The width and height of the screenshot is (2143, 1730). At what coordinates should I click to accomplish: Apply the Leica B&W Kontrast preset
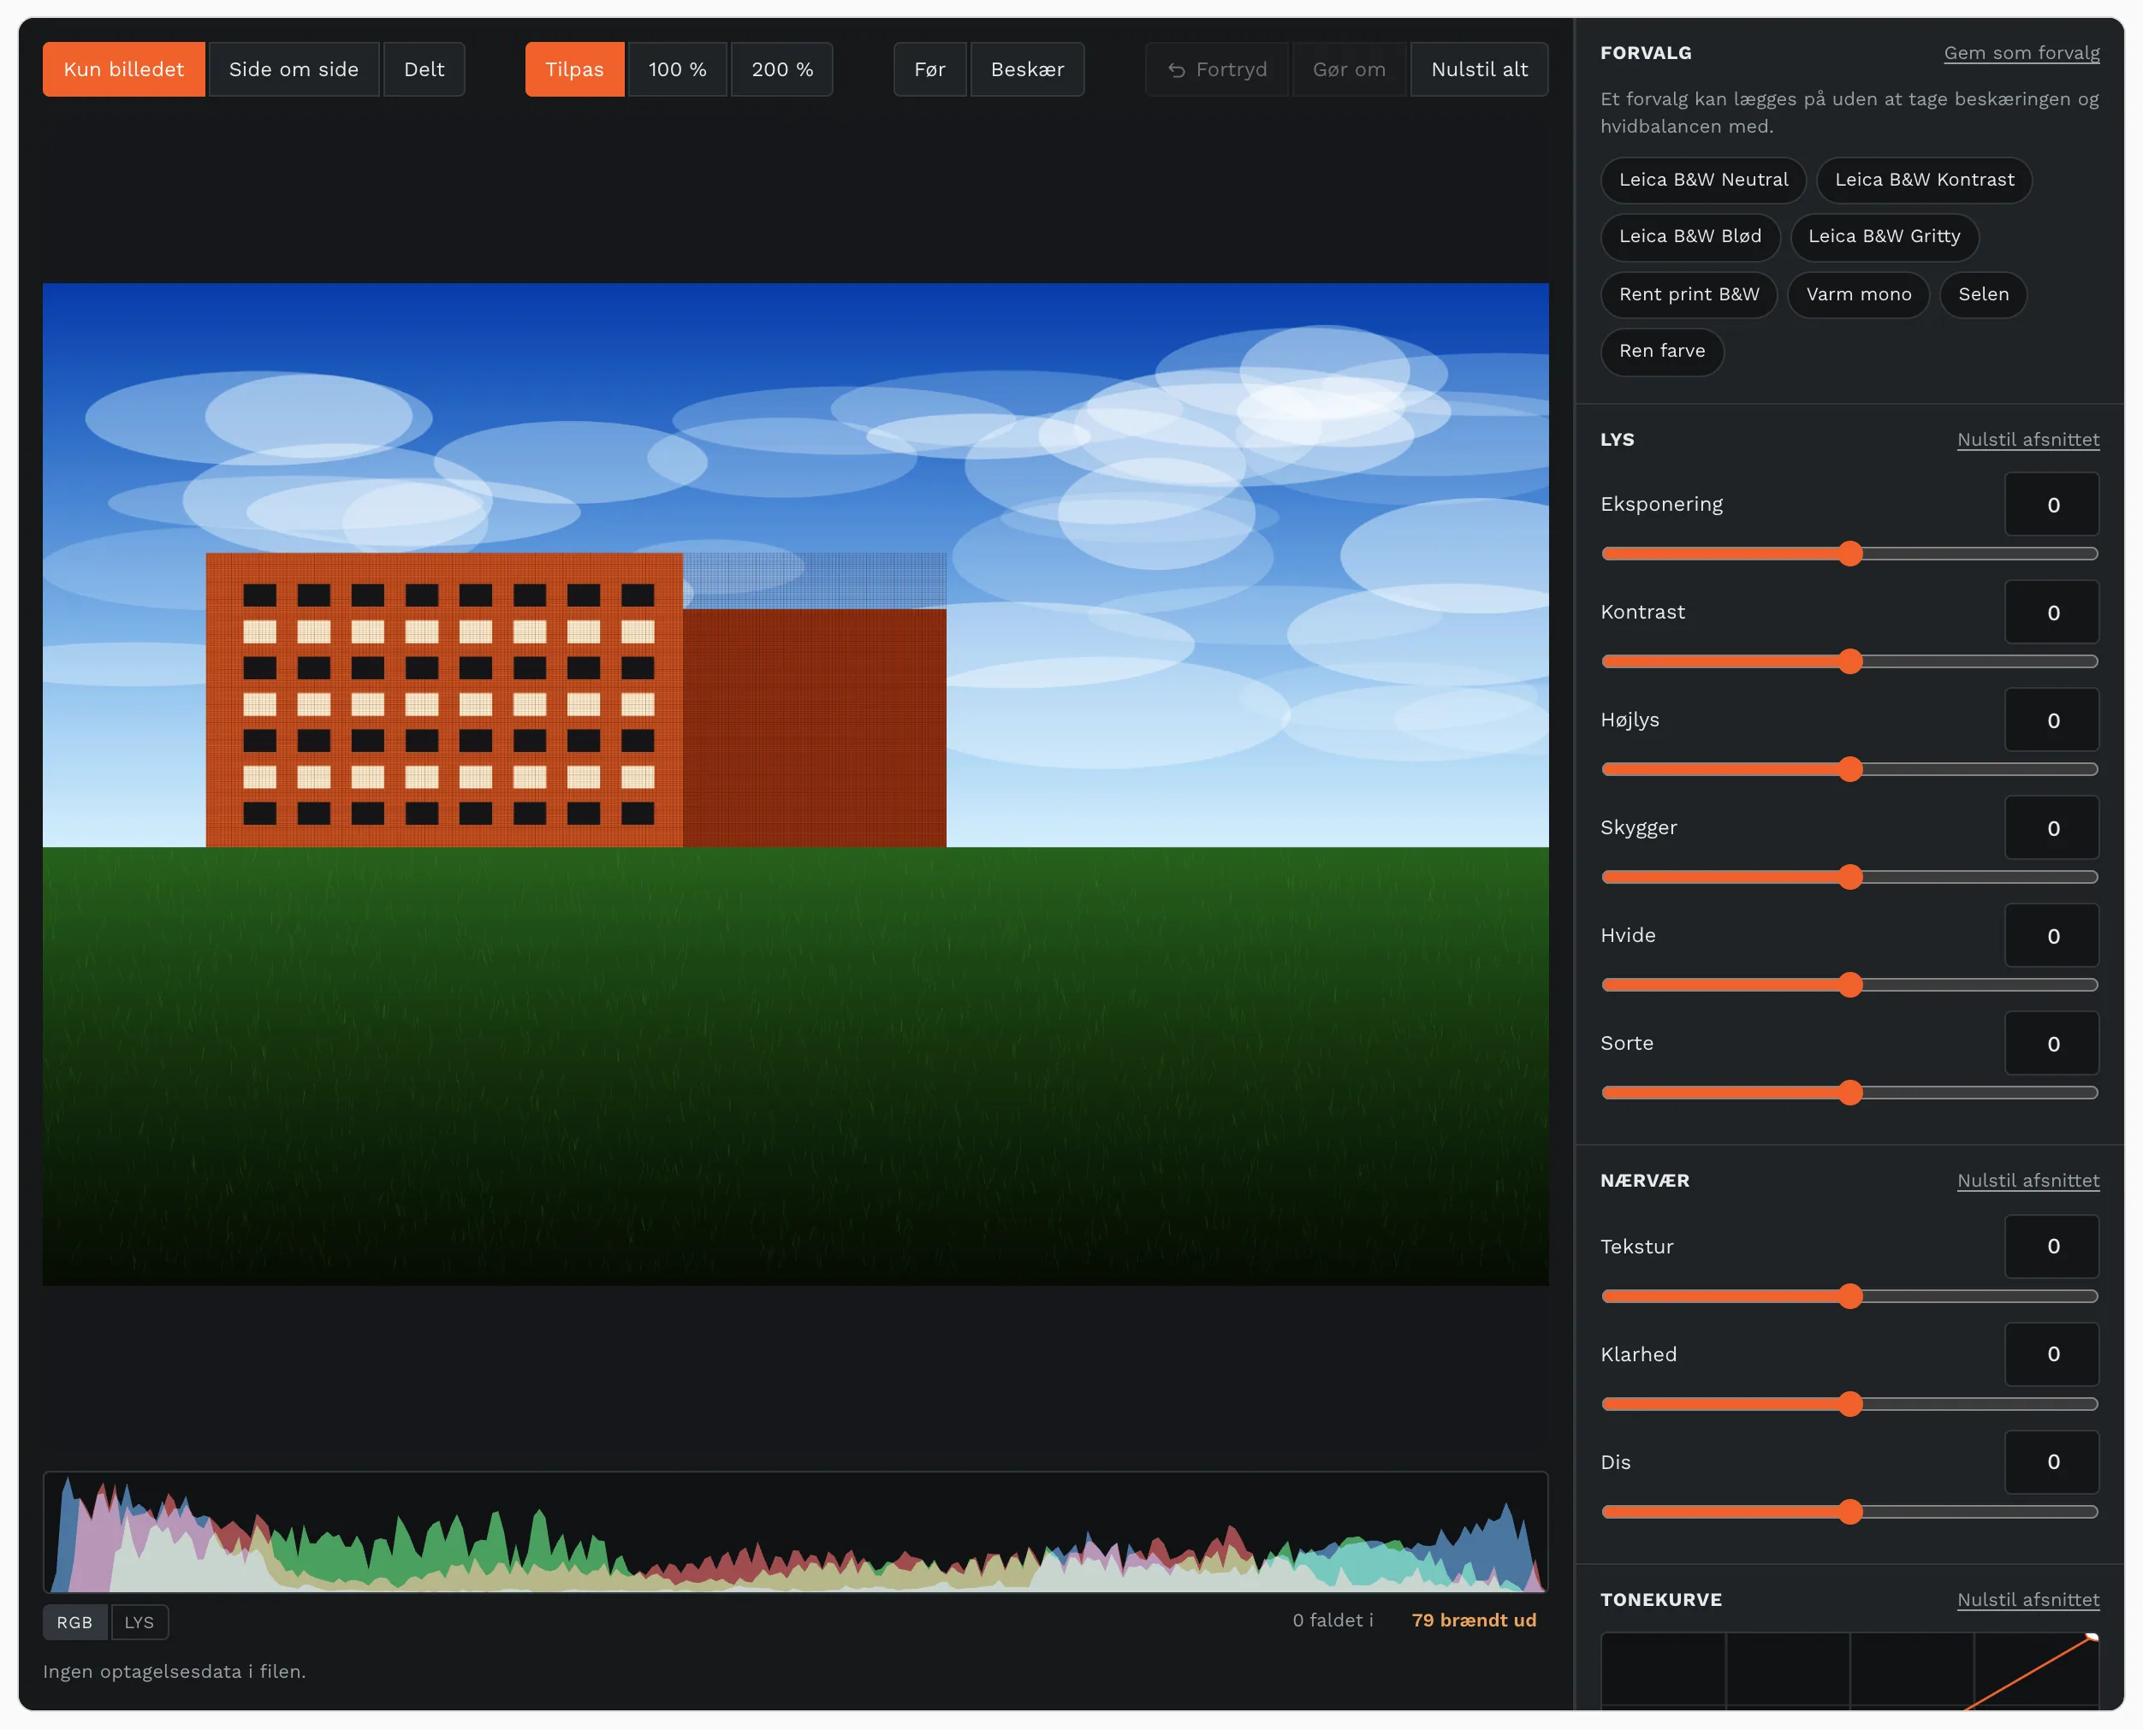tap(1923, 180)
